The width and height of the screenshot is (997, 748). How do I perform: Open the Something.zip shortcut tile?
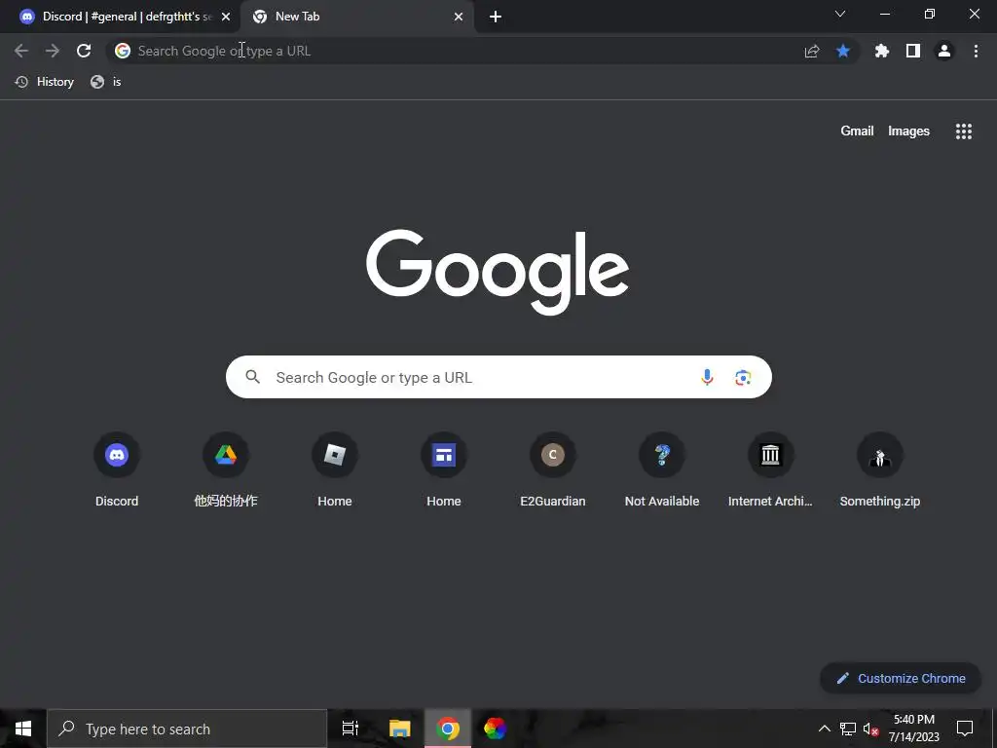click(x=880, y=470)
